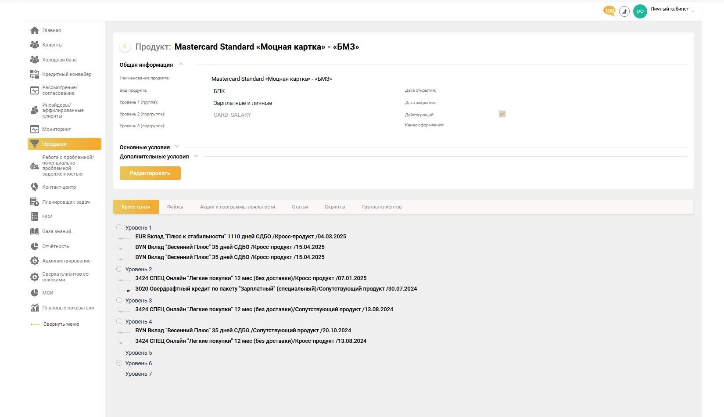Switch to the Скрипты tab
724x417 pixels.
click(x=335, y=207)
